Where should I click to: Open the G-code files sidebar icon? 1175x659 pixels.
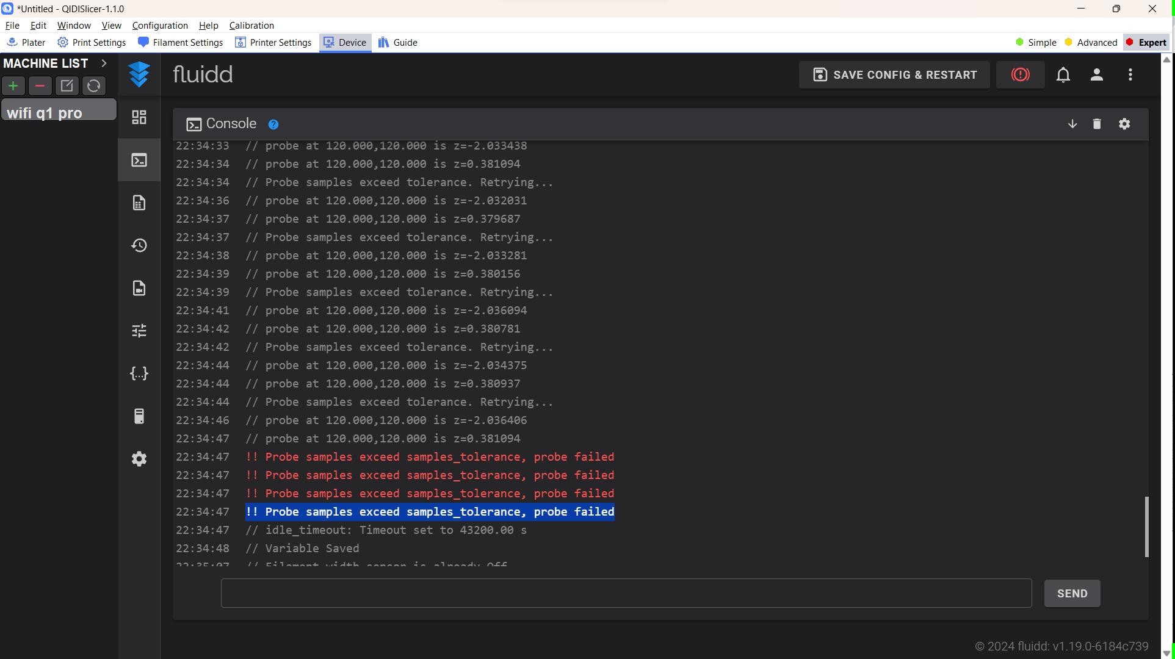point(139,203)
